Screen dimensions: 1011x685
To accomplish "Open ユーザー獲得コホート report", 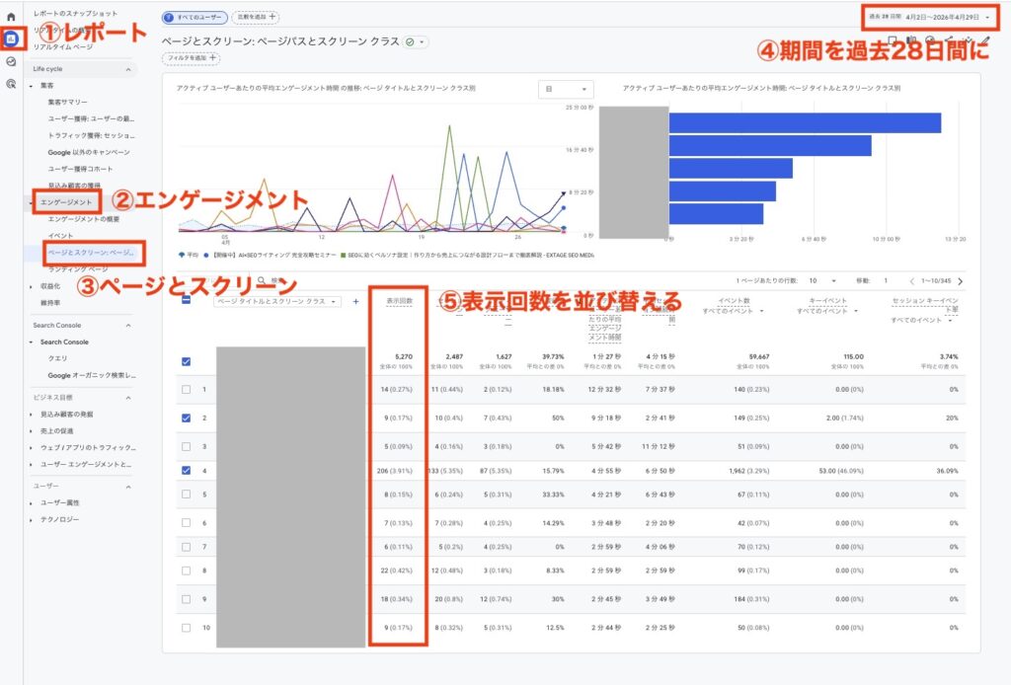I will click(x=81, y=169).
